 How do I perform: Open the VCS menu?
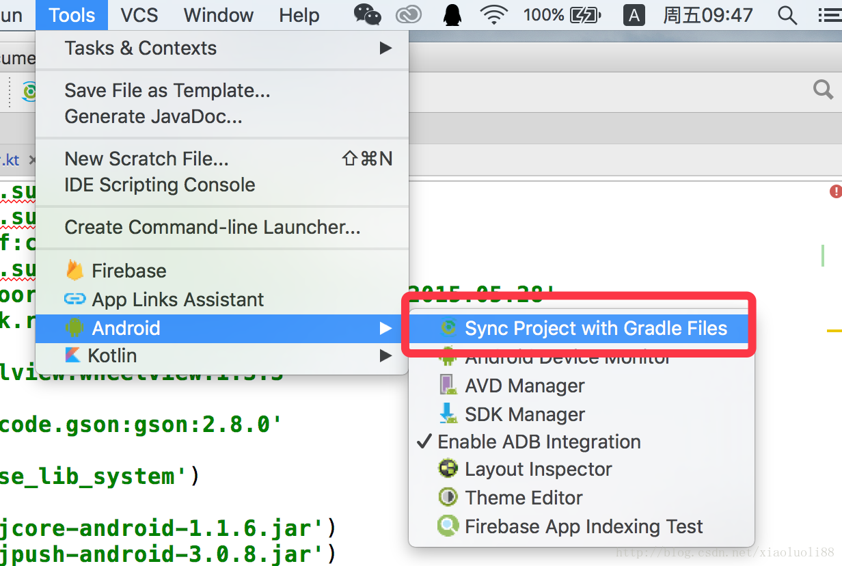pyautogui.click(x=139, y=15)
